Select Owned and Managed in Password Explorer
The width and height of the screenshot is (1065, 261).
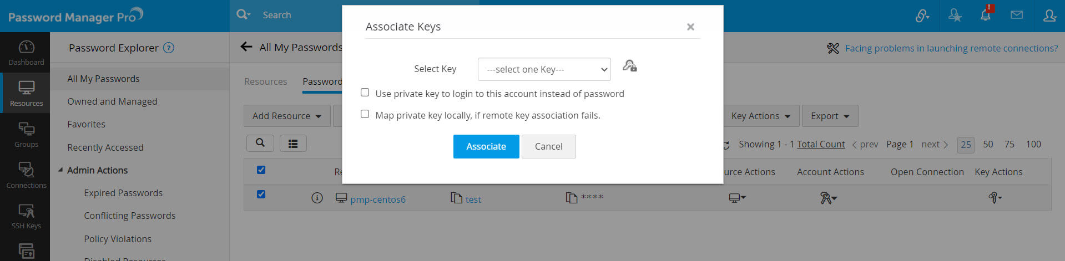point(112,101)
